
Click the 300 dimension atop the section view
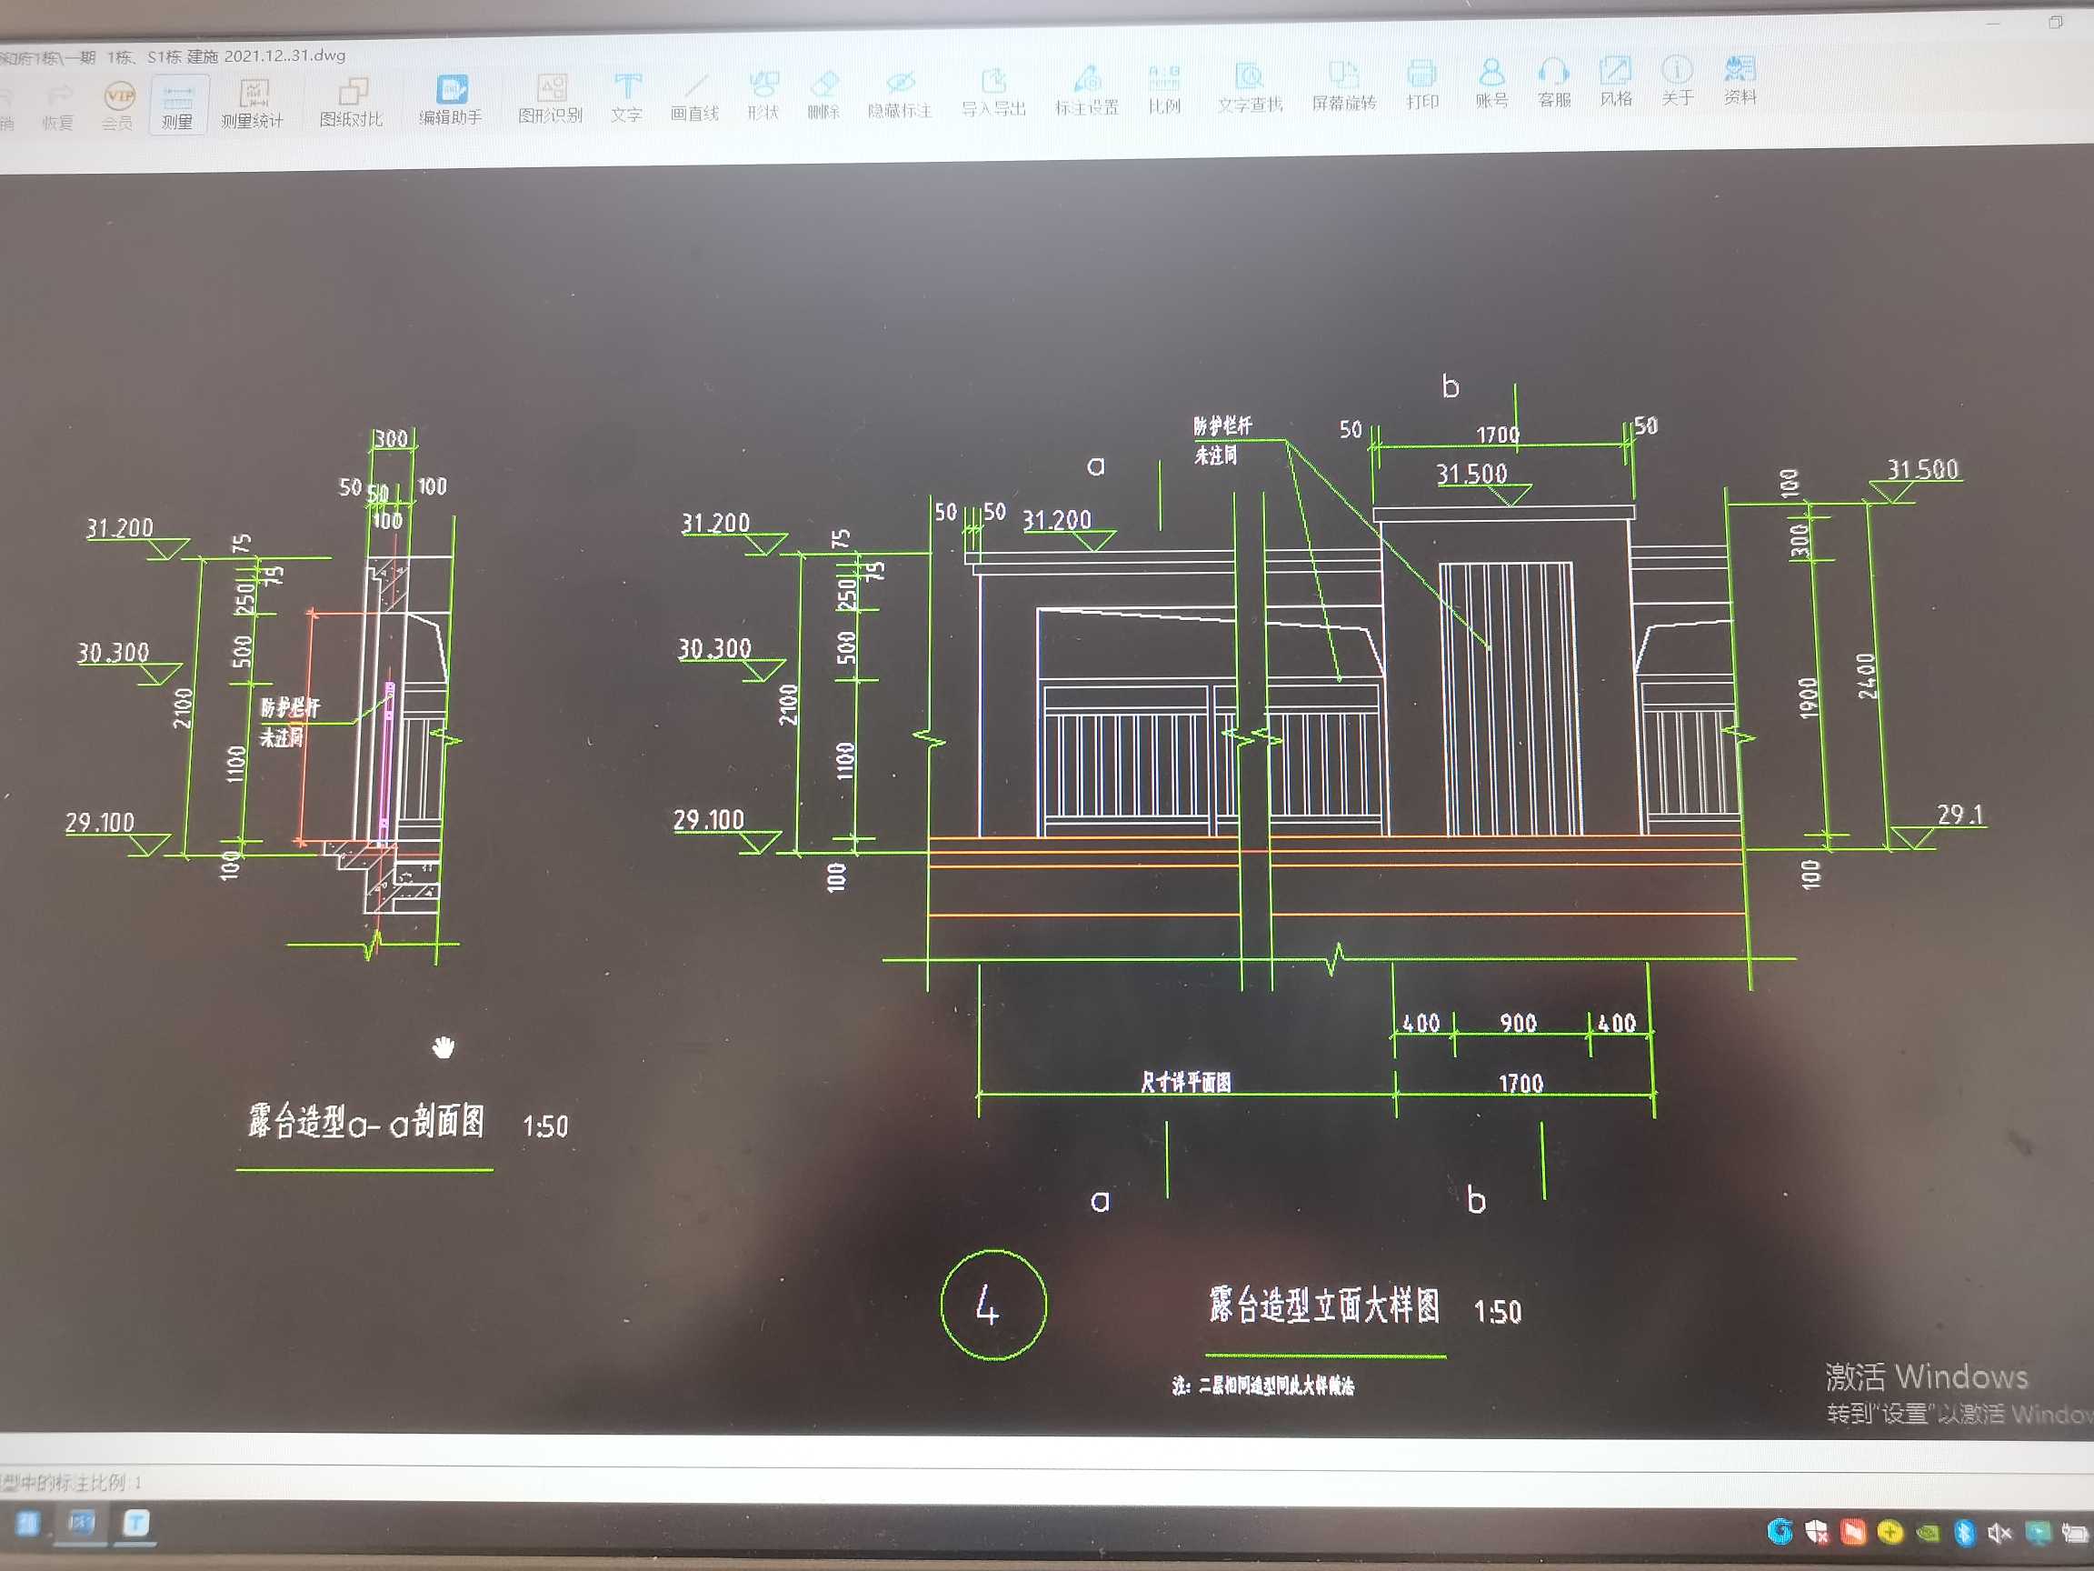point(391,438)
